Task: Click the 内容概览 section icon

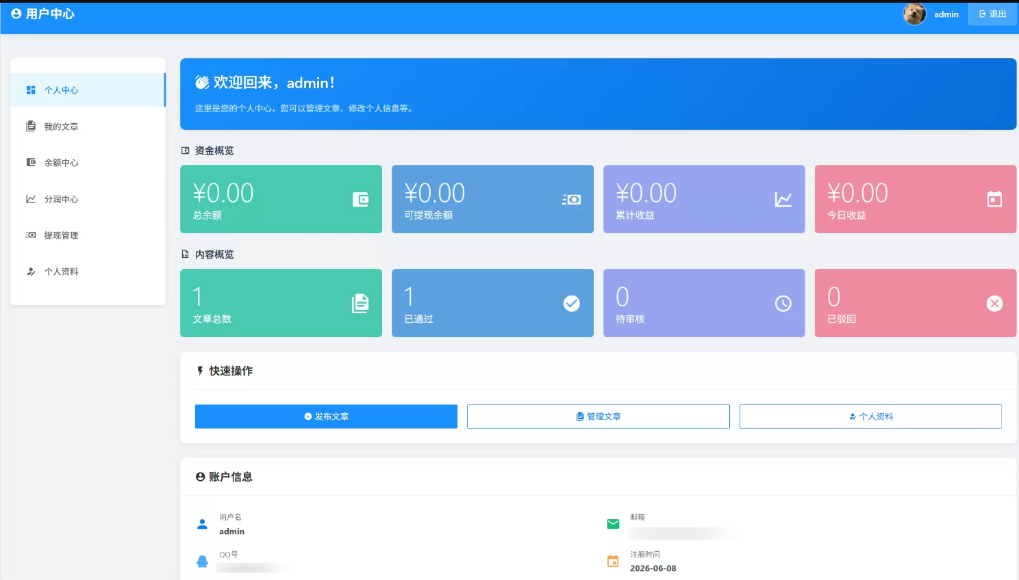Action: tap(185, 254)
